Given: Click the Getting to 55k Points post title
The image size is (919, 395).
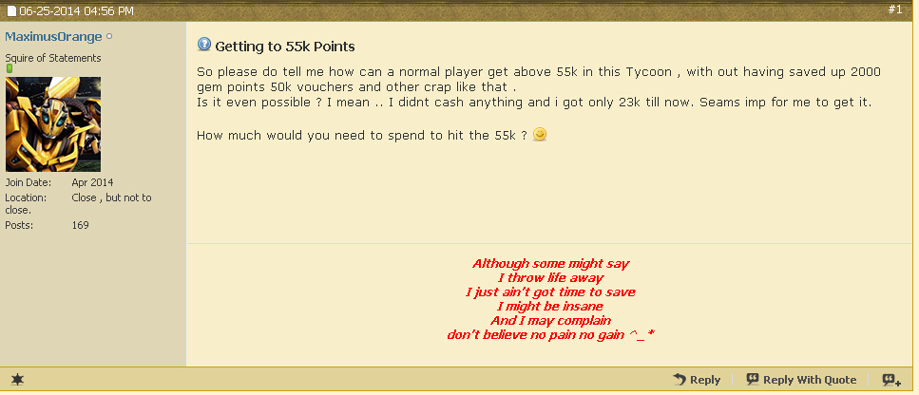Looking at the screenshot, I should (285, 47).
